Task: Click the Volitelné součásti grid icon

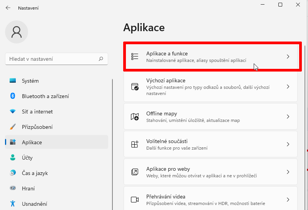Action: [x=135, y=144]
